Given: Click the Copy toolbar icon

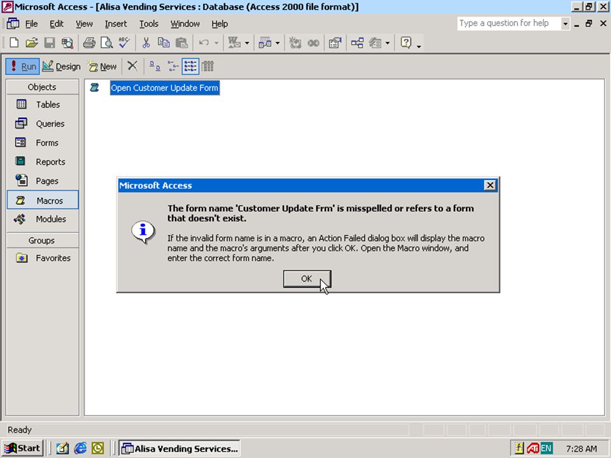Looking at the screenshot, I should (164, 43).
